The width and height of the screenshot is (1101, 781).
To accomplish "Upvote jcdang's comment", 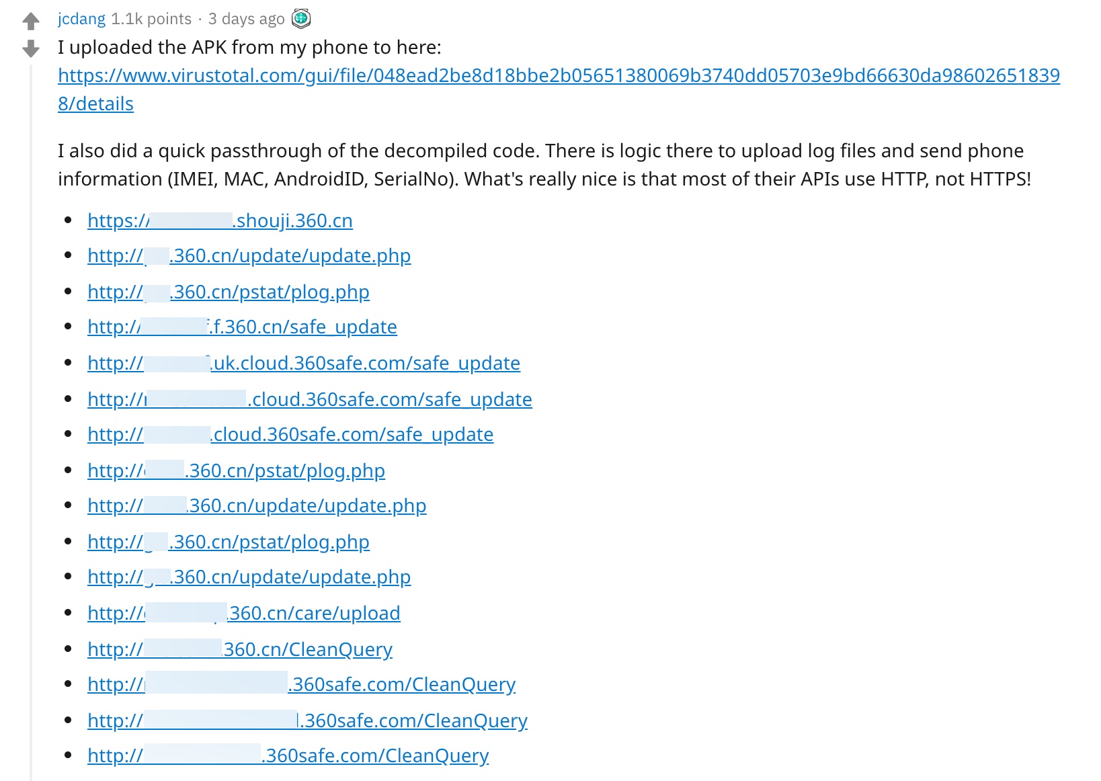I will point(31,22).
